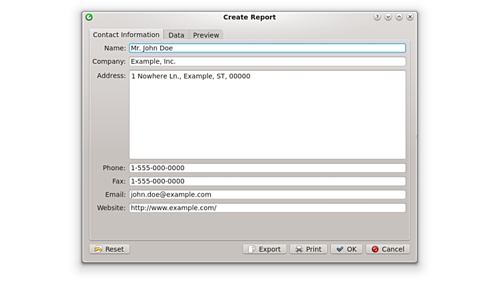The image size is (500, 281).
Task: Click the Fax number field
Action: click(267, 181)
